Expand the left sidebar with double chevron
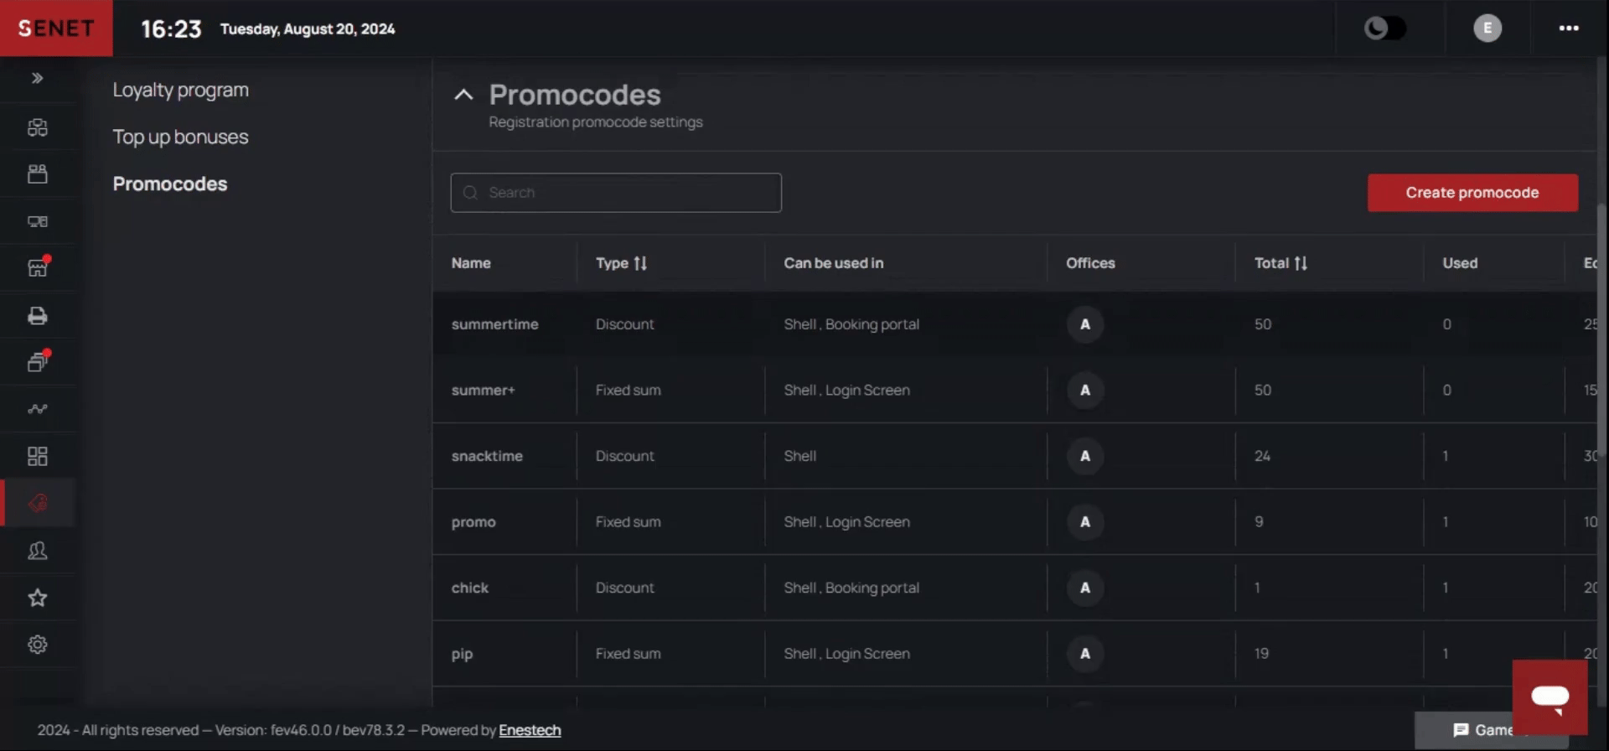Viewport: 1609px width, 751px height. point(37,78)
